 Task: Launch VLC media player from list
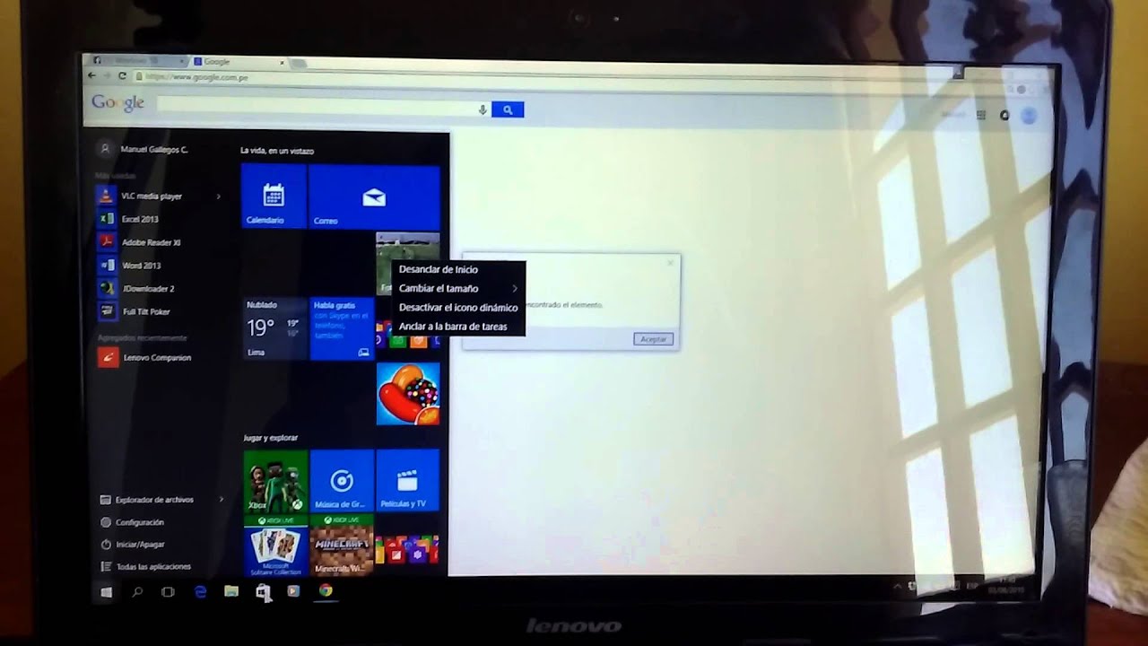coord(152,196)
